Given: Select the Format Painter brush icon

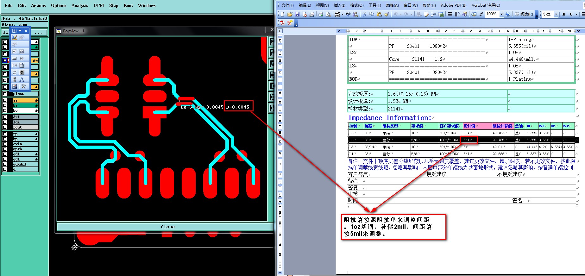Looking at the screenshot, I should coord(387,14).
